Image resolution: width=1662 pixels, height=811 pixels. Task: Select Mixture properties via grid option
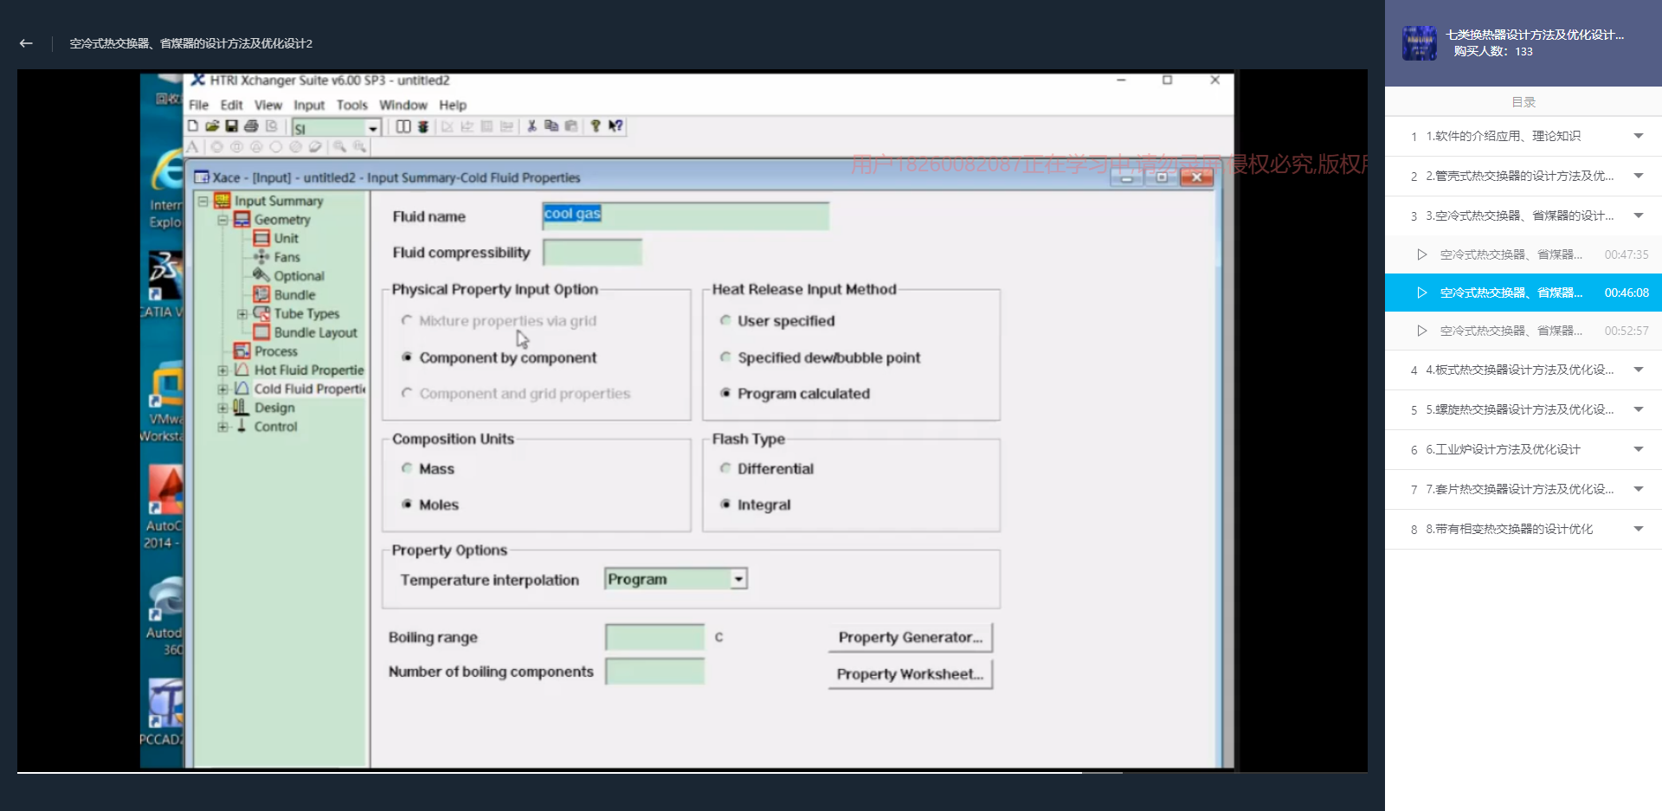pyautogui.click(x=407, y=320)
